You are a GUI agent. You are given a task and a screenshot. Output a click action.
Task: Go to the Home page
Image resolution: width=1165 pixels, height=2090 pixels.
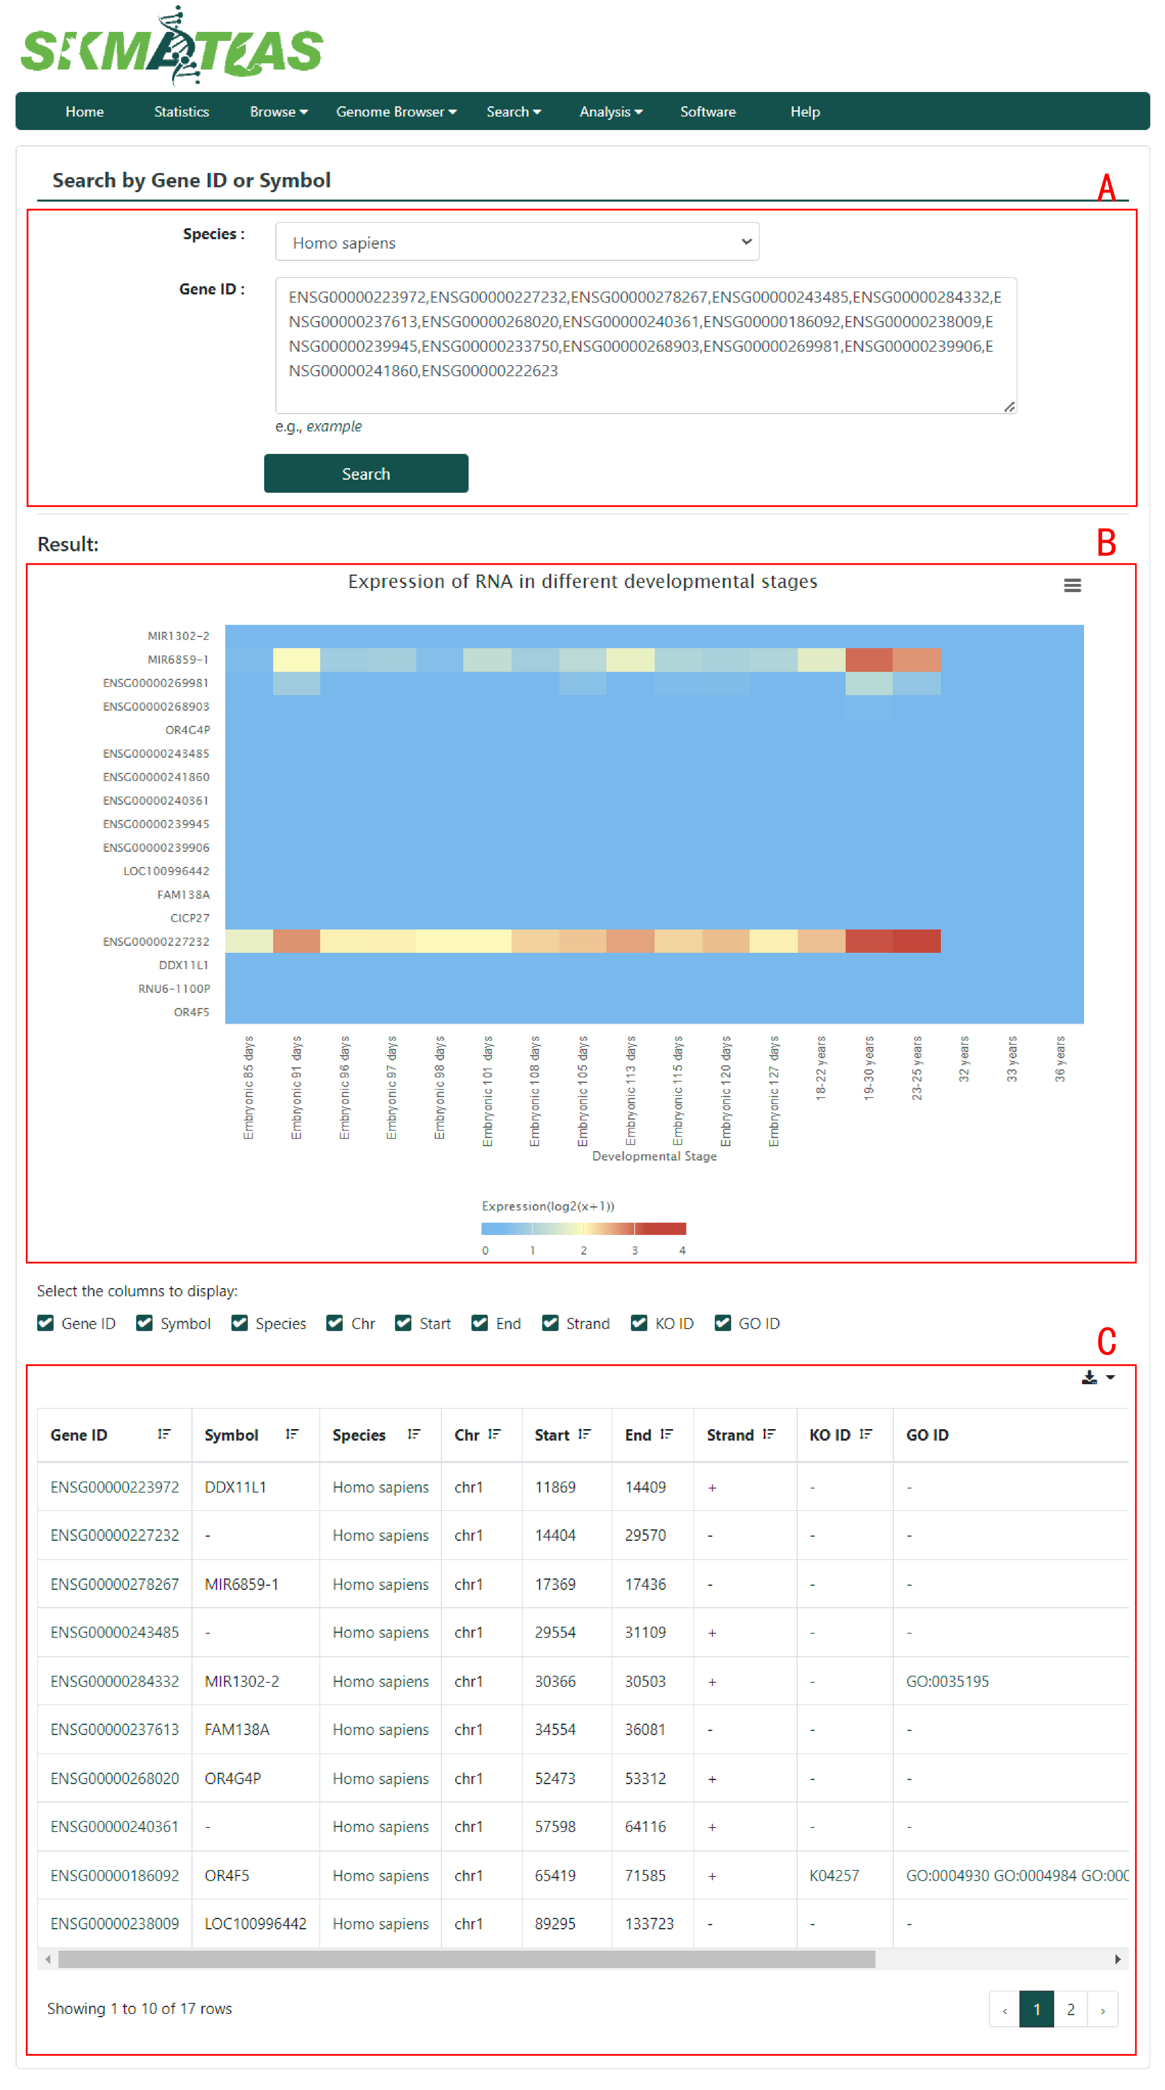pos(84,111)
